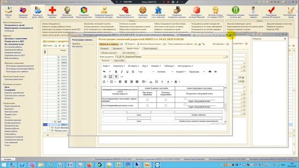This screenshot has width=299, height=168.
Task: Open the Файл menu in the editor
Action: click(107, 66)
